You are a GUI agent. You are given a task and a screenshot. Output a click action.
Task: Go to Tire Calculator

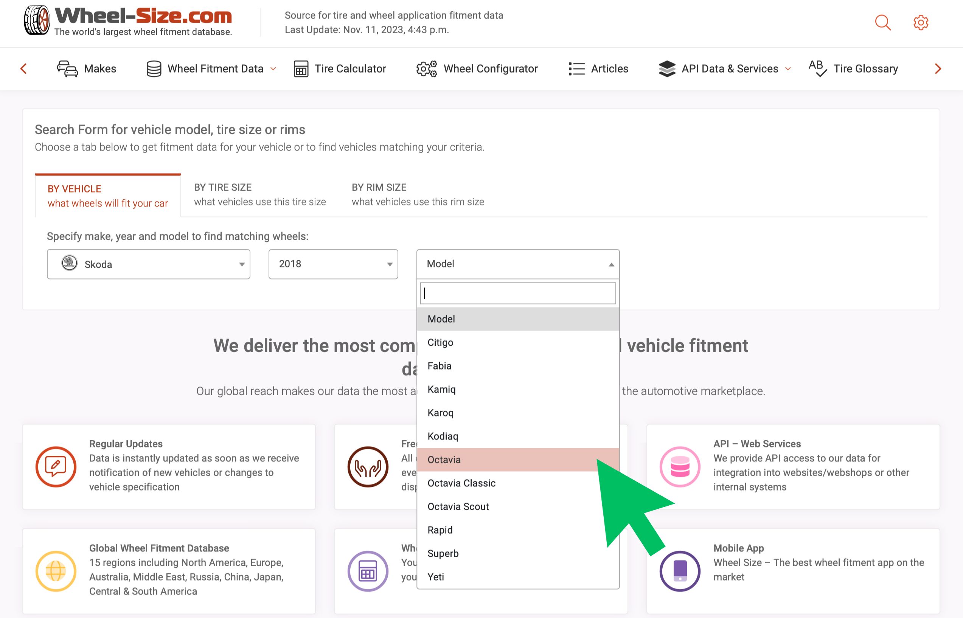point(350,68)
